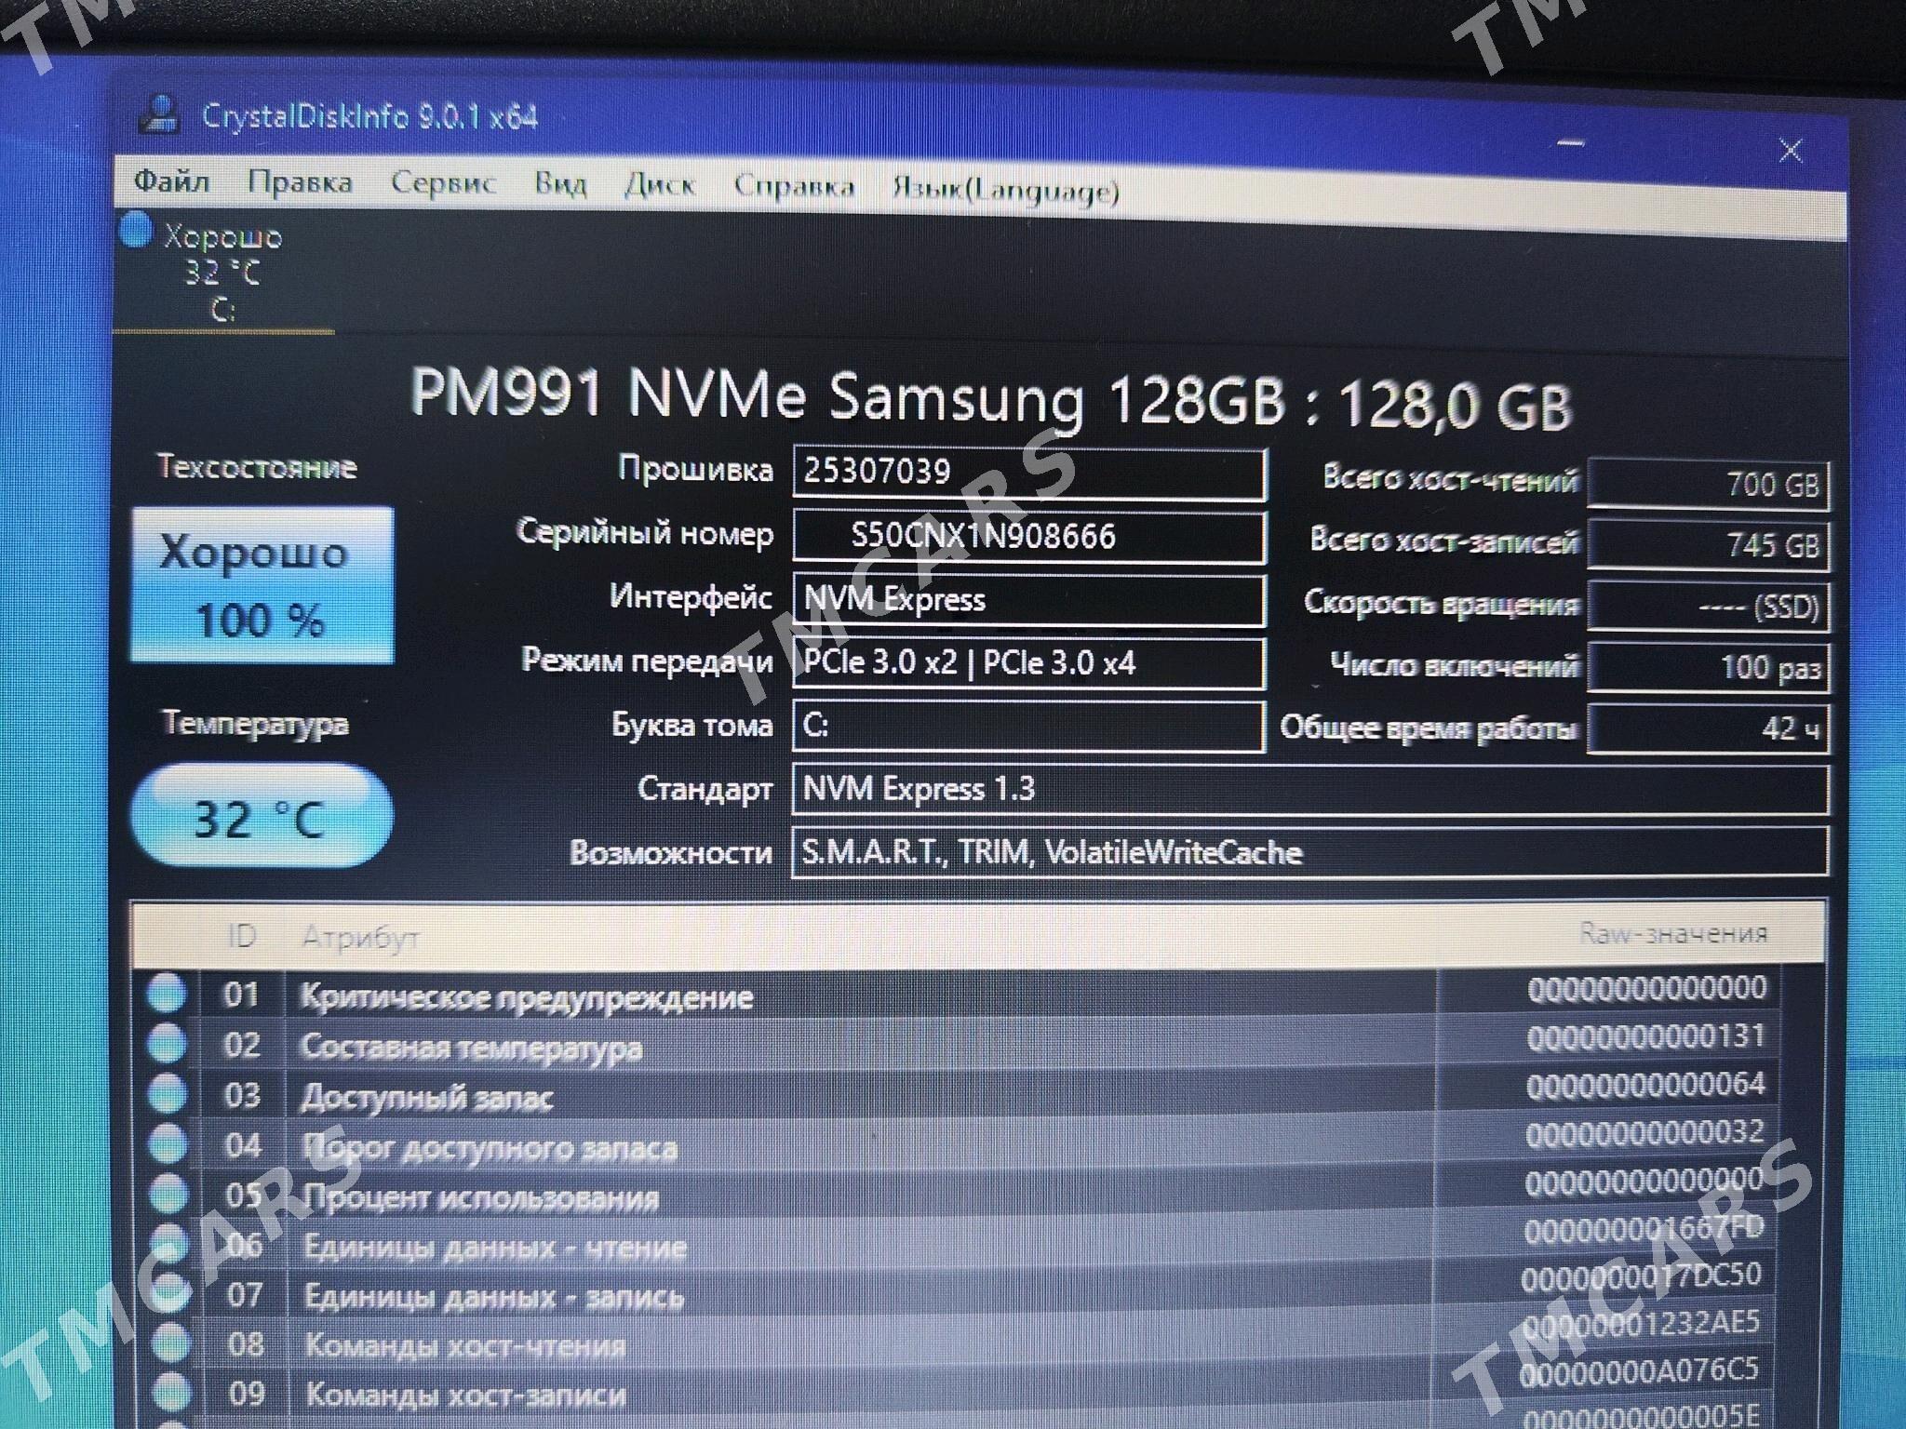Click raw value 0000000000131
Image resolution: width=1906 pixels, height=1429 pixels.
click(x=1645, y=1035)
